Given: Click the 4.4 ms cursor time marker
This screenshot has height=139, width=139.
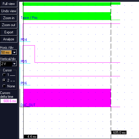Looking at the screenshot, I should (31, 137).
